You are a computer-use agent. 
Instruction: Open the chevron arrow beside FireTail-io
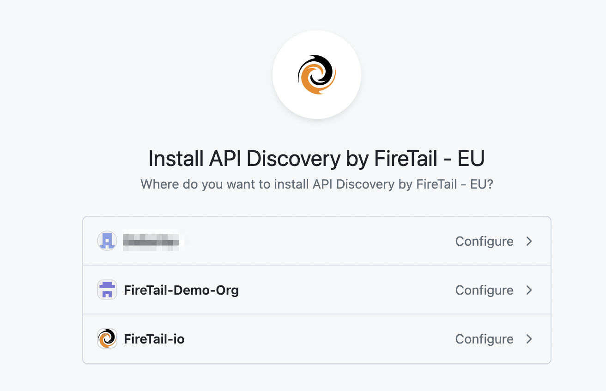click(529, 339)
